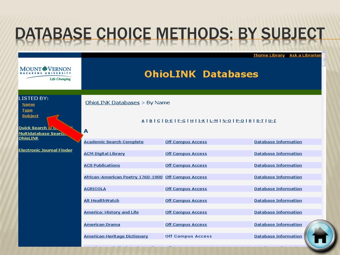Go to letter R in alphabet index

[x=250, y=121]
